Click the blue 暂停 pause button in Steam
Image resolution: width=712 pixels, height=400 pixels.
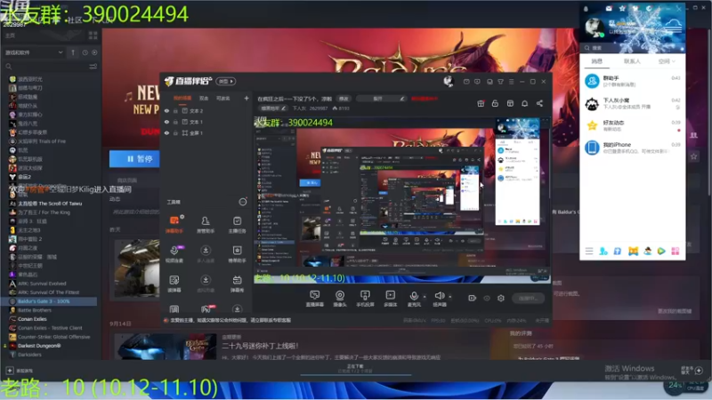click(x=135, y=159)
